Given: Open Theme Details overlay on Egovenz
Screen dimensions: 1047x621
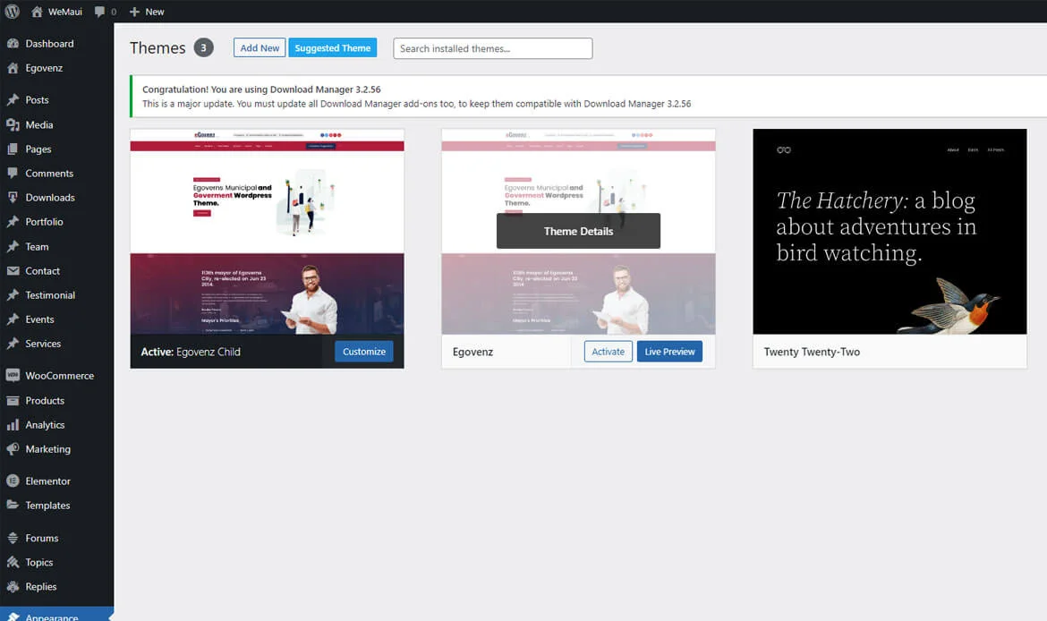Looking at the screenshot, I should pos(578,231).
